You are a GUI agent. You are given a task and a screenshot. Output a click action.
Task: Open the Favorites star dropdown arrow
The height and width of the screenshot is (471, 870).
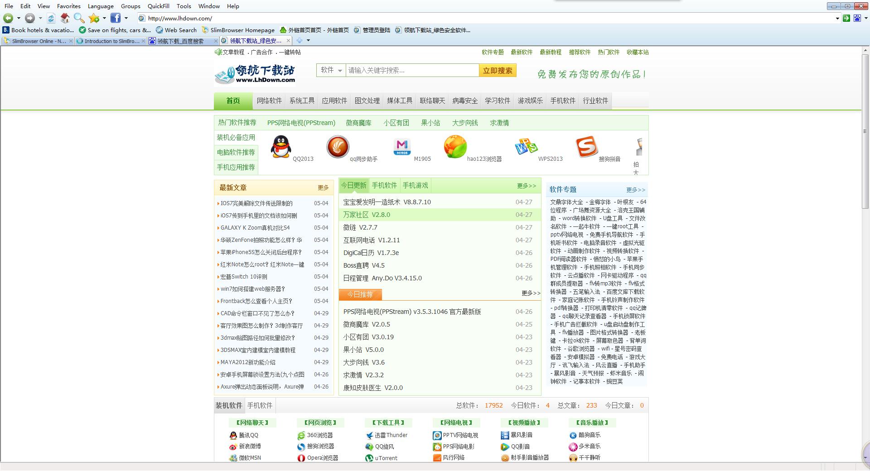point(104,18)
